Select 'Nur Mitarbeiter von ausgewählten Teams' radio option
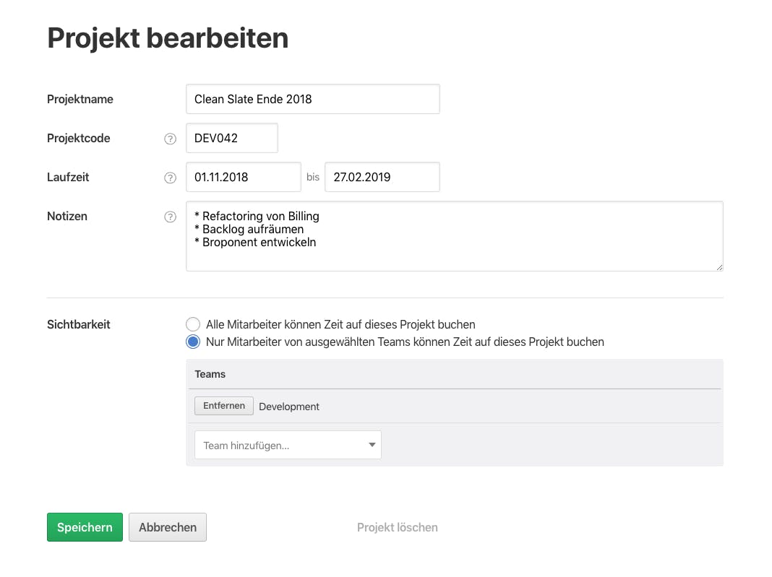The height and width of the screenshot is (577, 772). coord(193,342)
